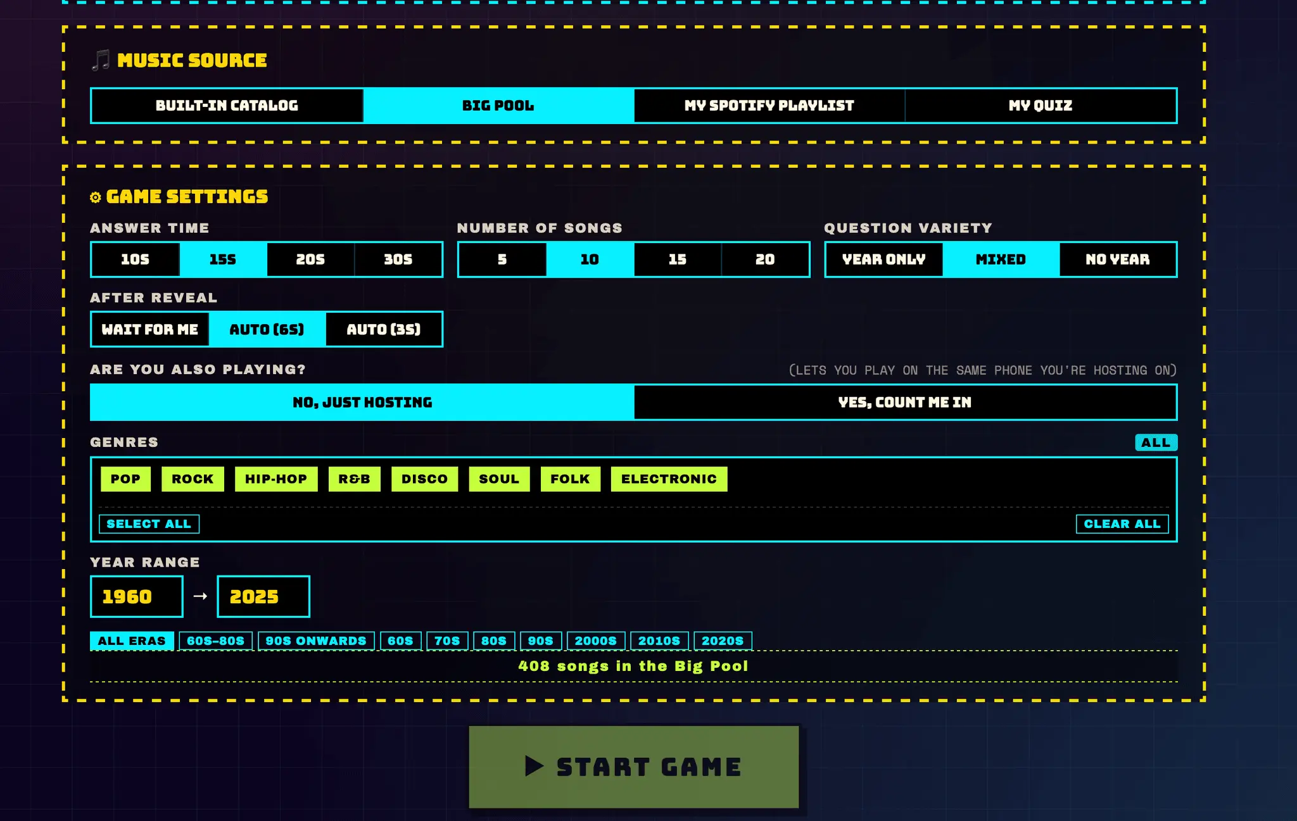This screenshot has height=821, width=1297.
Task: Apply the 70s era preset
Action: pyautogui.click(x=447, y=641)
